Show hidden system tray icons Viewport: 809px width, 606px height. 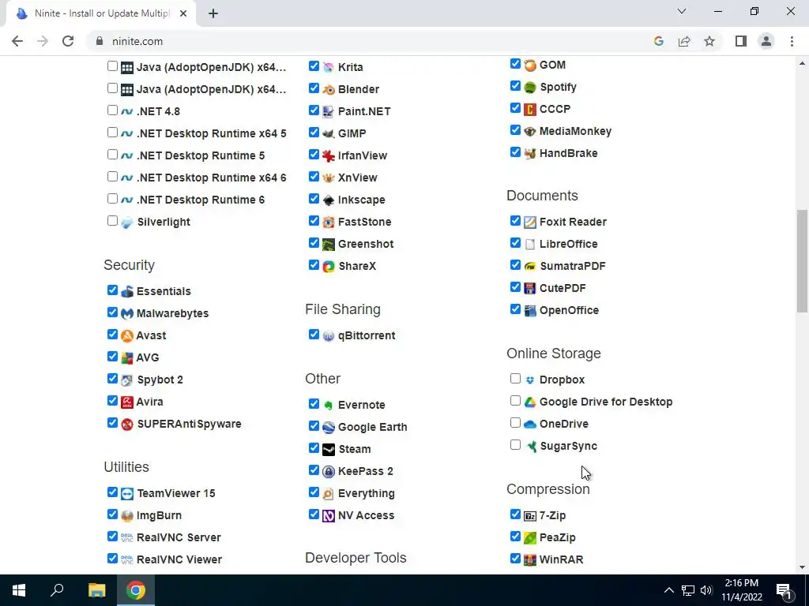pyautogui.click(x=668, y=590)
